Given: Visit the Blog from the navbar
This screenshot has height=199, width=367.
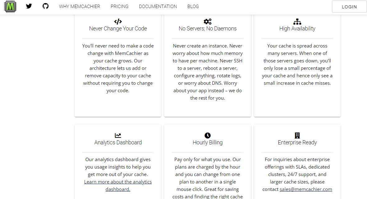Looking at the screenshot, I should click(193, 7).
